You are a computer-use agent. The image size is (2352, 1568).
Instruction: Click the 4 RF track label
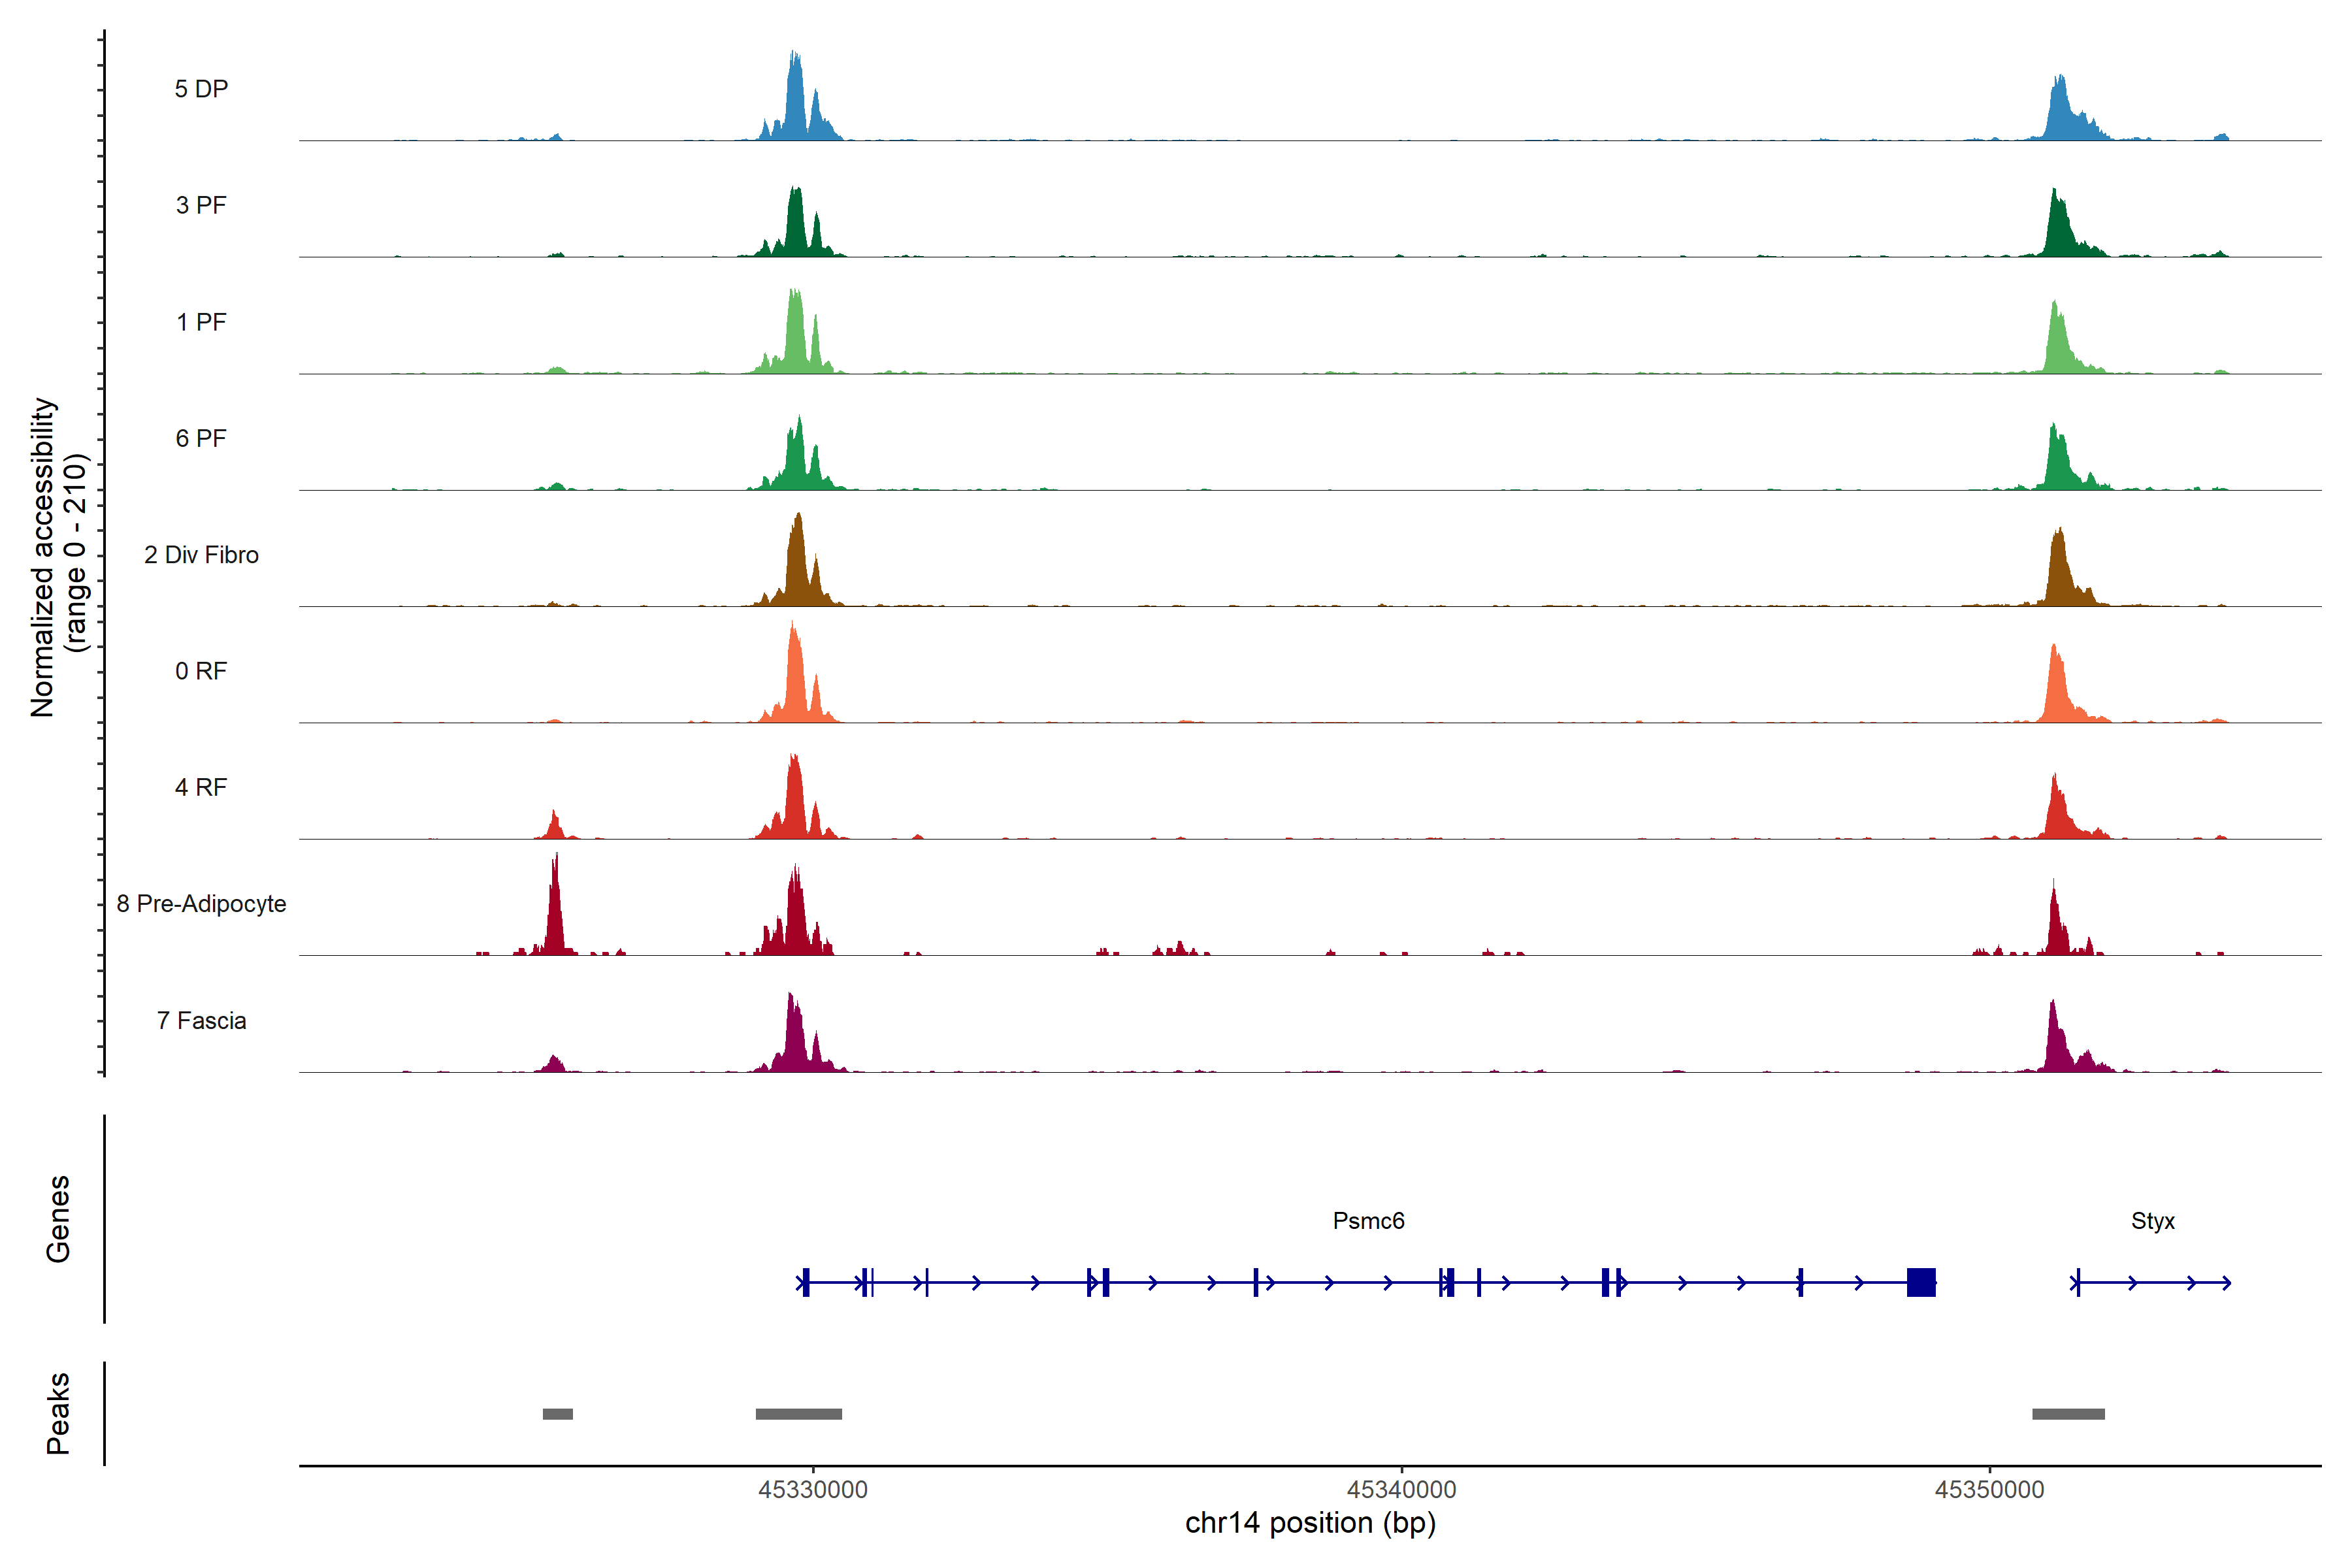click(201, 787)
